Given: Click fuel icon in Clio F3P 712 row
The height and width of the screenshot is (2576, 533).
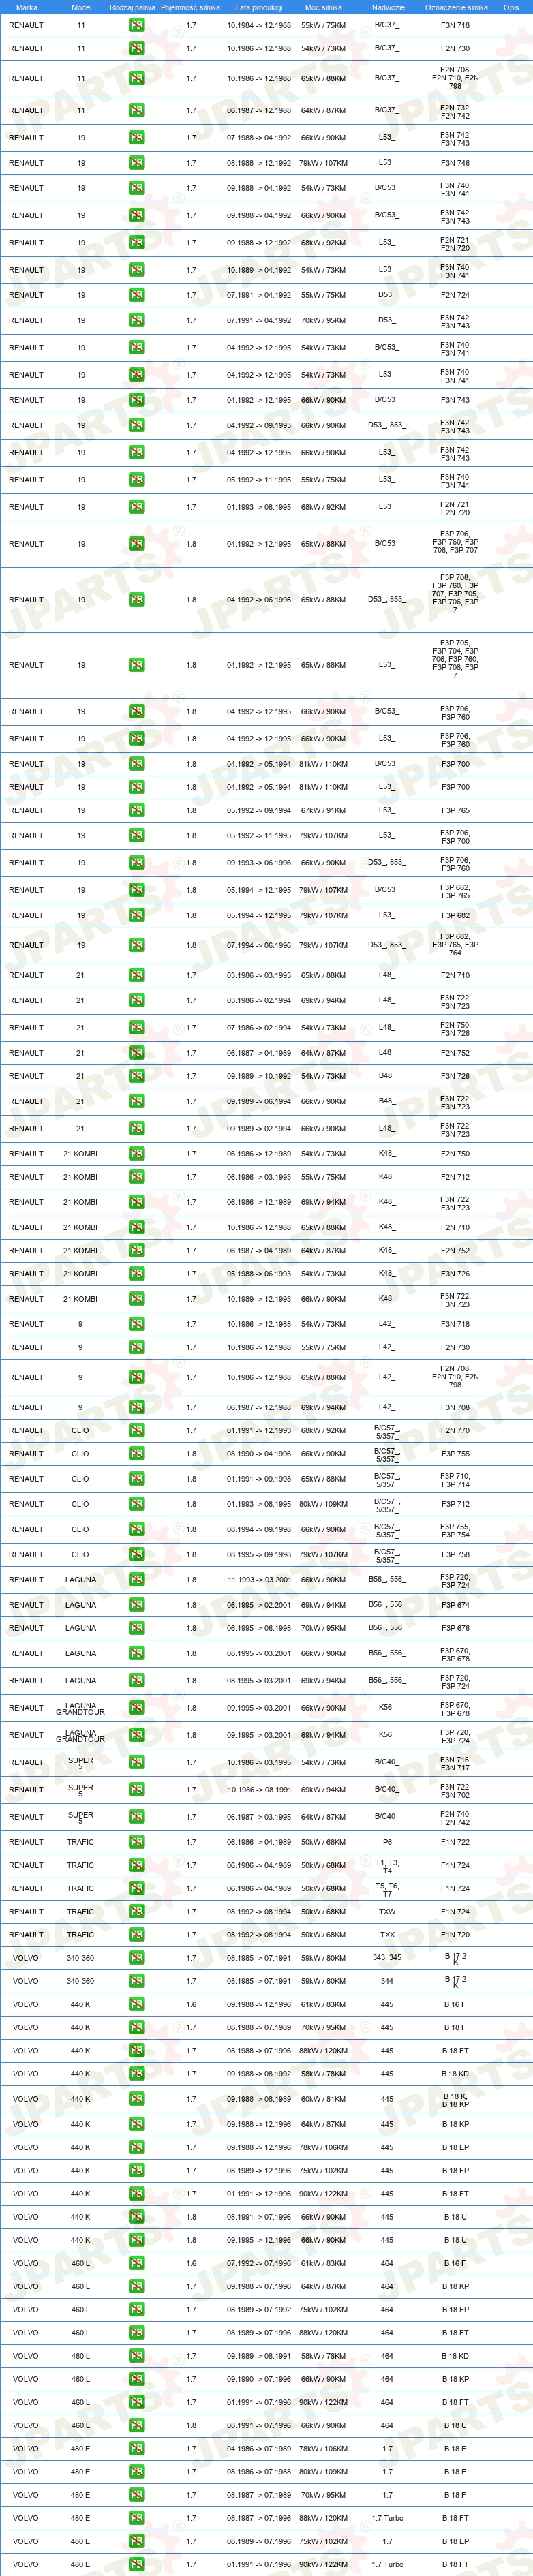Looking at the screenshot, I should (x=137, y=1504).
